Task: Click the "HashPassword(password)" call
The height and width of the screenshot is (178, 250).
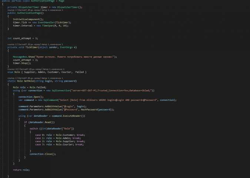Action: click(96, 110)
